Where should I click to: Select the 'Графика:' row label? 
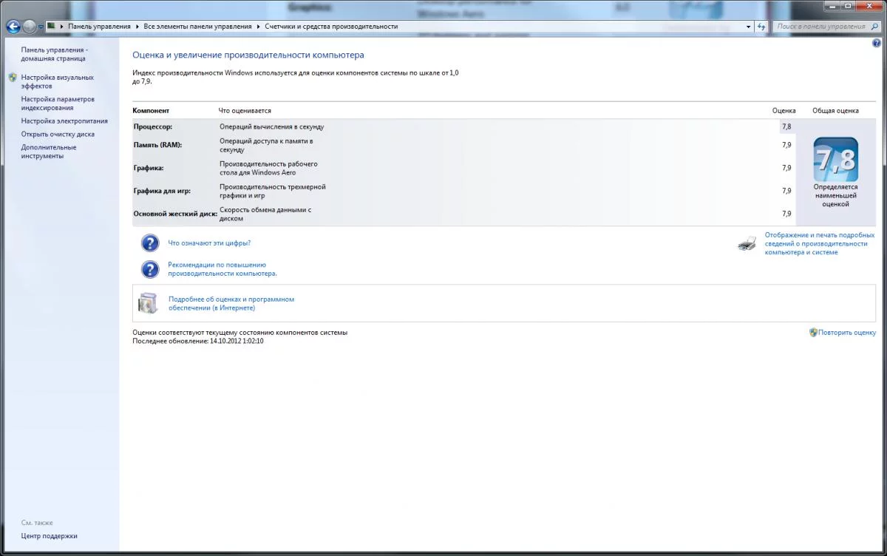149,168
